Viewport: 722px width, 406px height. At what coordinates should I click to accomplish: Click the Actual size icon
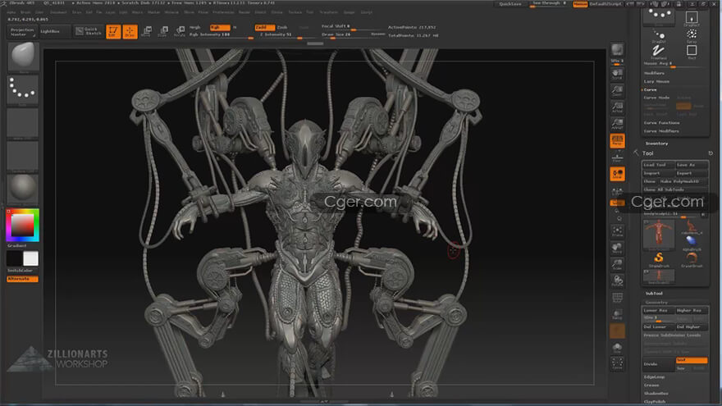click(617, 107)
